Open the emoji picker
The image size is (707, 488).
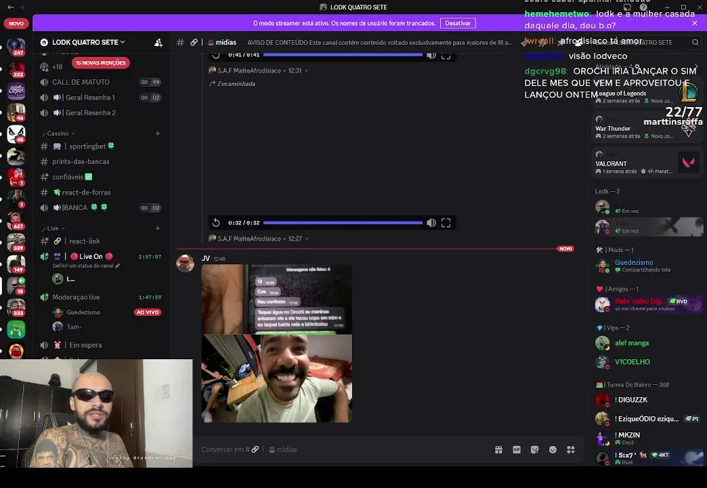click(553, 449)
